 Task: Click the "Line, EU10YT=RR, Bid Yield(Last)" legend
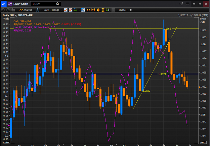(x=31, y=28)
